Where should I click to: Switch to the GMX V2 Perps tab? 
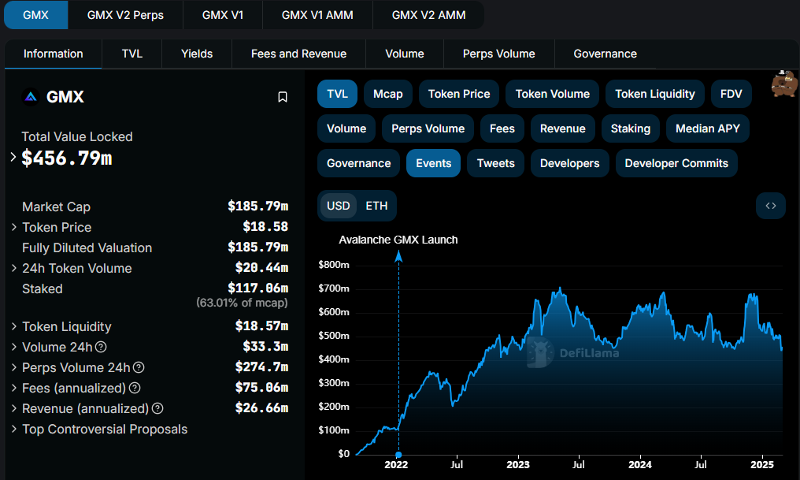point(125,15)
